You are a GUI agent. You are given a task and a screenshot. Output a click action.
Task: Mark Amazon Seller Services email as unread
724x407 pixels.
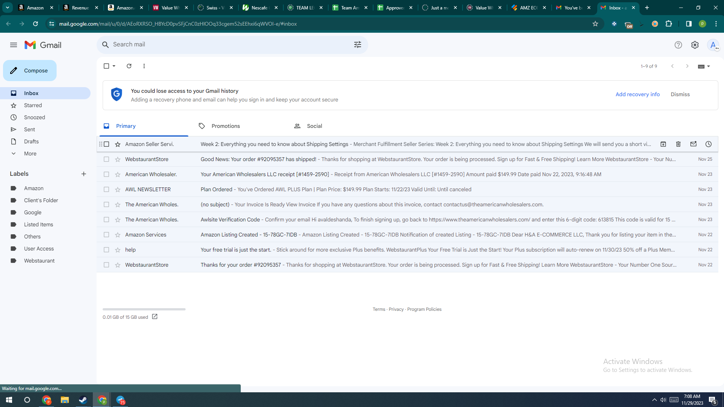point(693,144)
